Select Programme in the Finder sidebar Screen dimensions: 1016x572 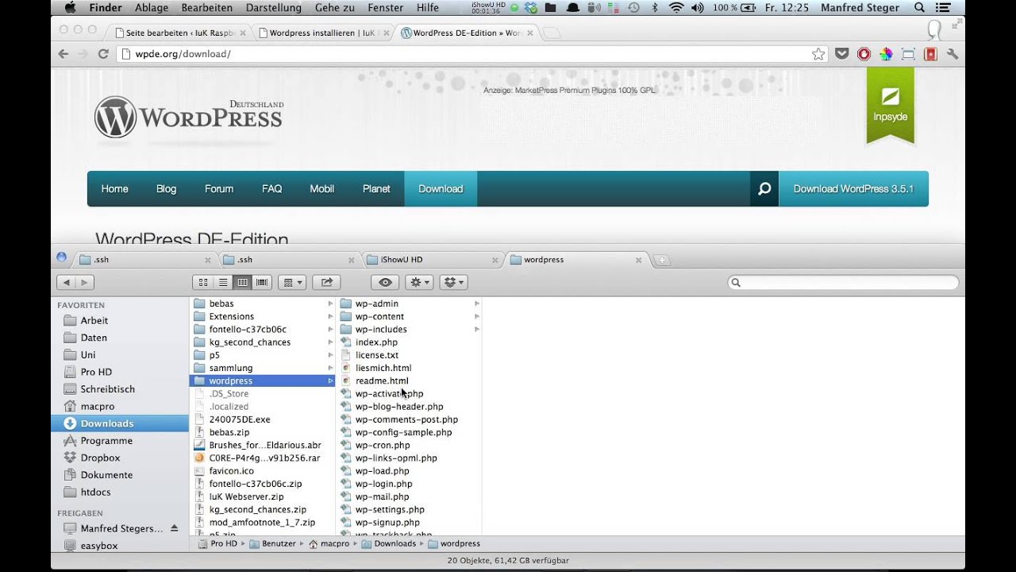tap(106, 441)
